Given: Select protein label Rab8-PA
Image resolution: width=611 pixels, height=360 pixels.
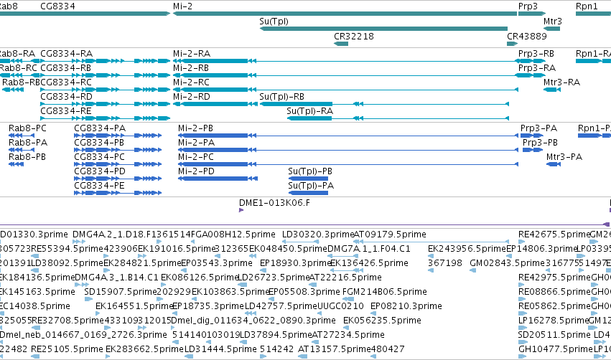Looking at the screenshot, I should [28, 143].
